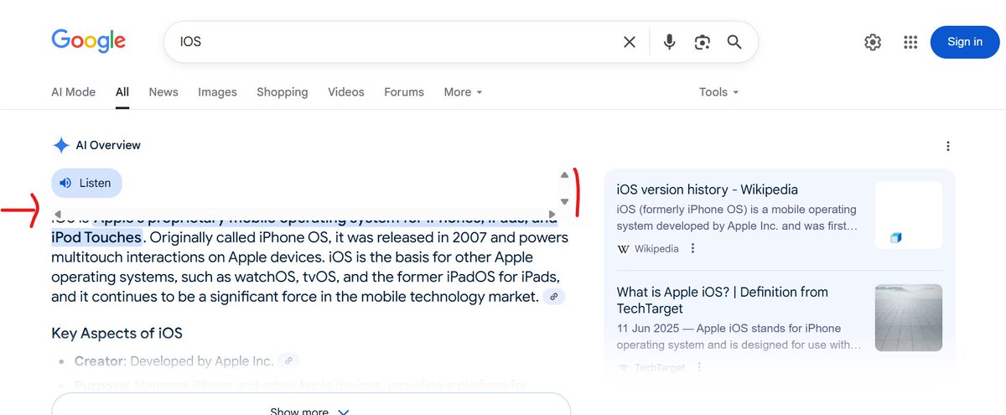
Task: Click the 'Creator' bullet text
Action: [x=99, y=361]
